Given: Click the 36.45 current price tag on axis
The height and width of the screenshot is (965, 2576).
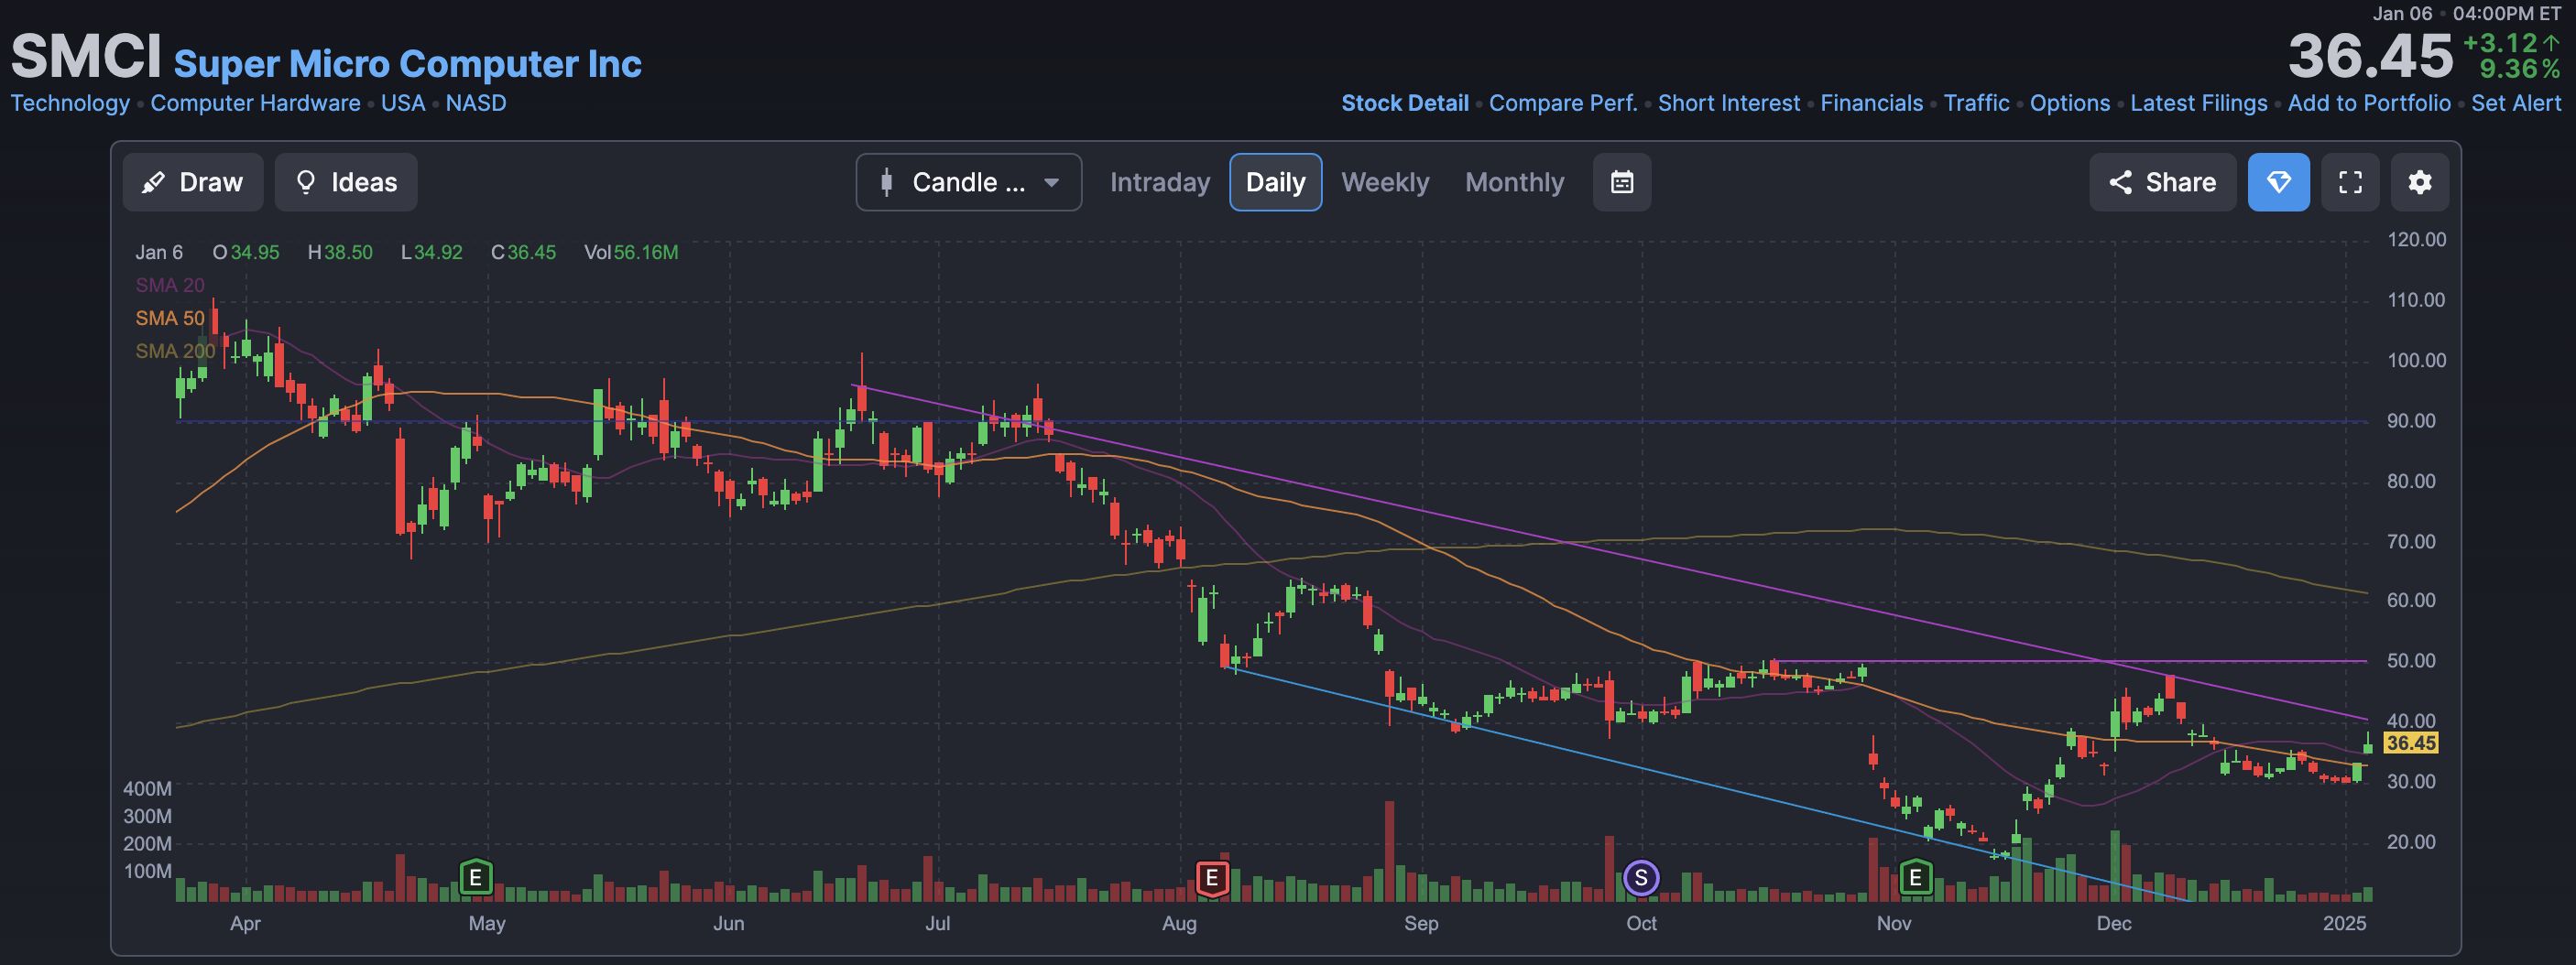Looking at the screenshot, I should pyautogui.click(x=2410, y=743).
